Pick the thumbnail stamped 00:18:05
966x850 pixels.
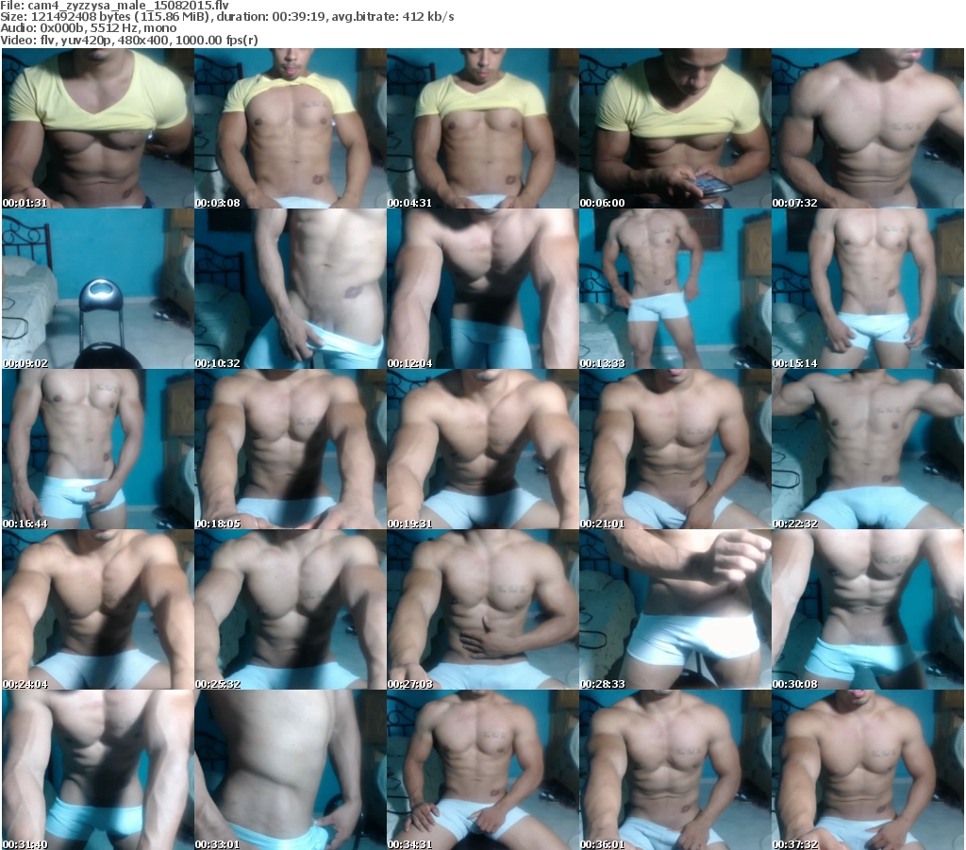[291, 449]
